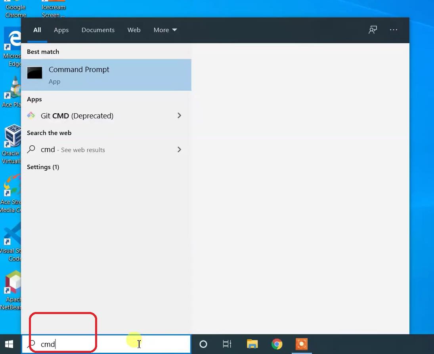The width and height of the screenshot is (434, 354).
Task: Click the Git CMD colorful app icon
Action: click(31, 115)
